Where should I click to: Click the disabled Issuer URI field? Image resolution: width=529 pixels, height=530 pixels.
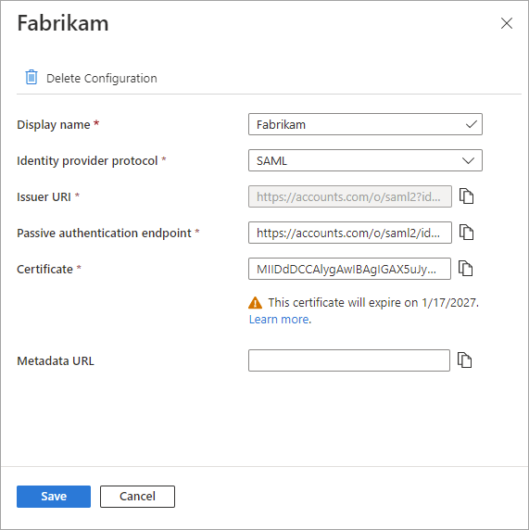[350, 196]
